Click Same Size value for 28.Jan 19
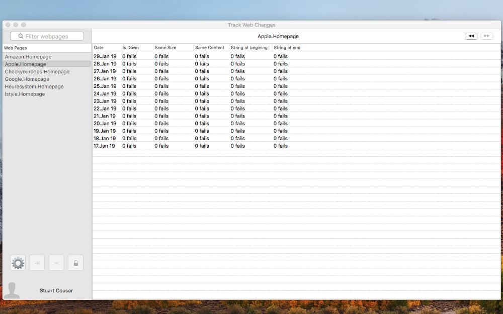 (x=161, y=64)
